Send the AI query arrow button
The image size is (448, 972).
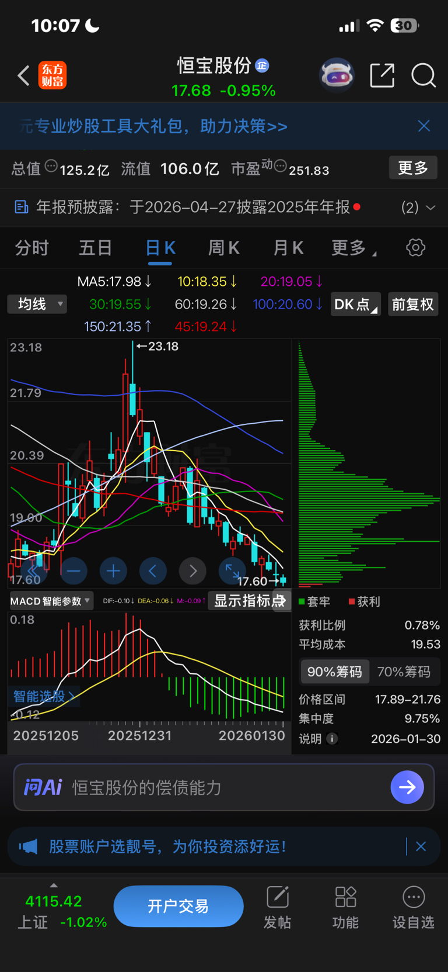coord(407,787)
